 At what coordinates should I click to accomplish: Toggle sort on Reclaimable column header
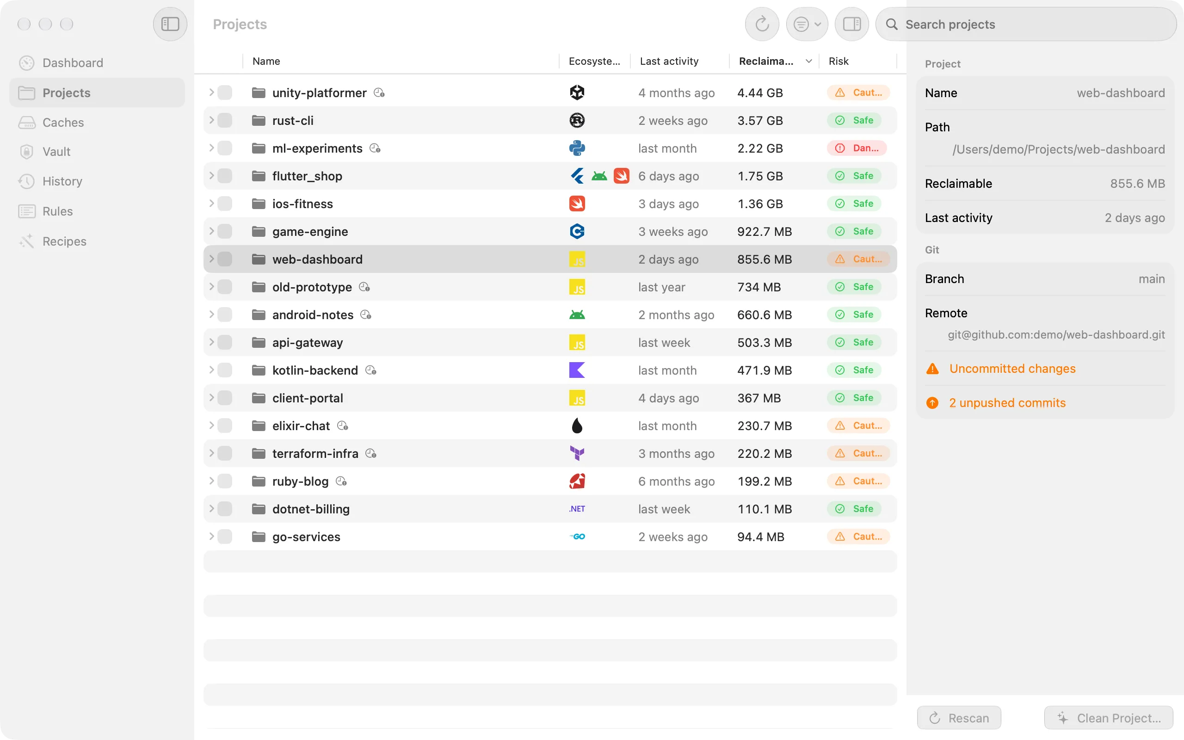point(775,61)
